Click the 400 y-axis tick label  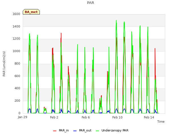17,88
